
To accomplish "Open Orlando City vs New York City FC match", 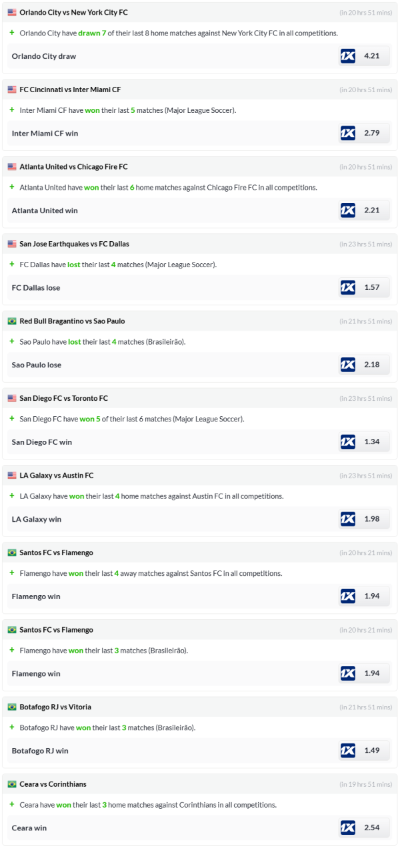I will 73,13.
